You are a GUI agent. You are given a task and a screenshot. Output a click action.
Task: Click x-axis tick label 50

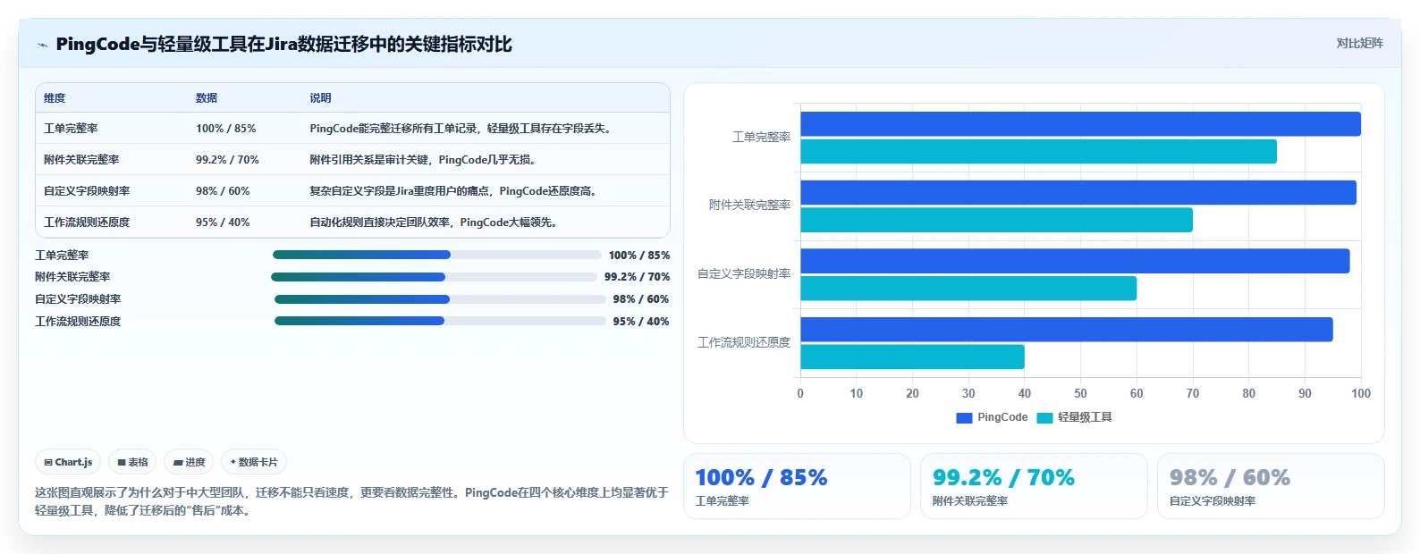pos(1080,394)
